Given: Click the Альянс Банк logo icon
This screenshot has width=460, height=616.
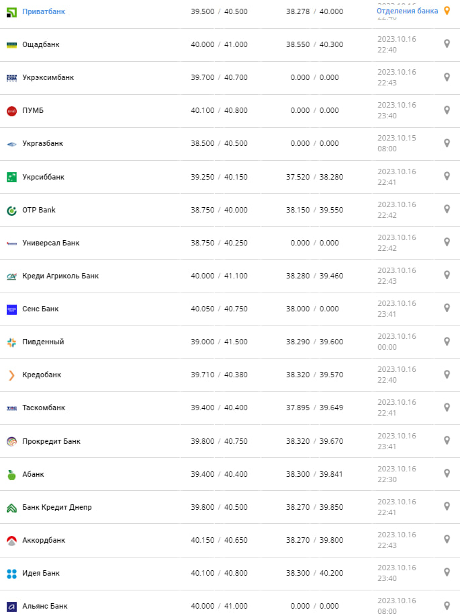Looking at the screenshot, I should pos(11,606).
